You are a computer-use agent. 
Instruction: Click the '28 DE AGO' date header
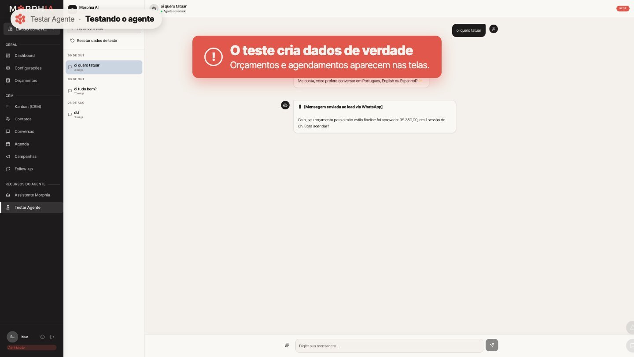coord(76,103)
